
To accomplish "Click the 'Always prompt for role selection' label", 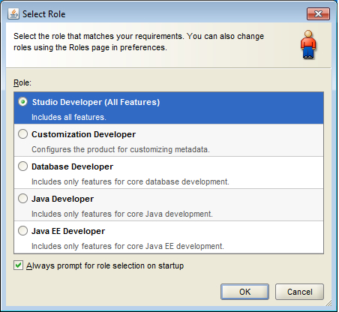I will [x=105, y=265].
